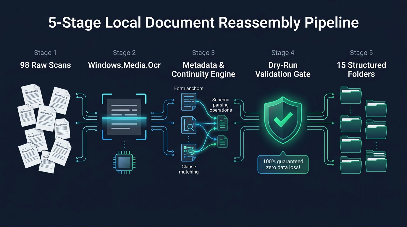Select the lower green output document icon
Image resolution: width=407 pixels, height=227 pixels.
pyautogui.click(x=222, y=141)
